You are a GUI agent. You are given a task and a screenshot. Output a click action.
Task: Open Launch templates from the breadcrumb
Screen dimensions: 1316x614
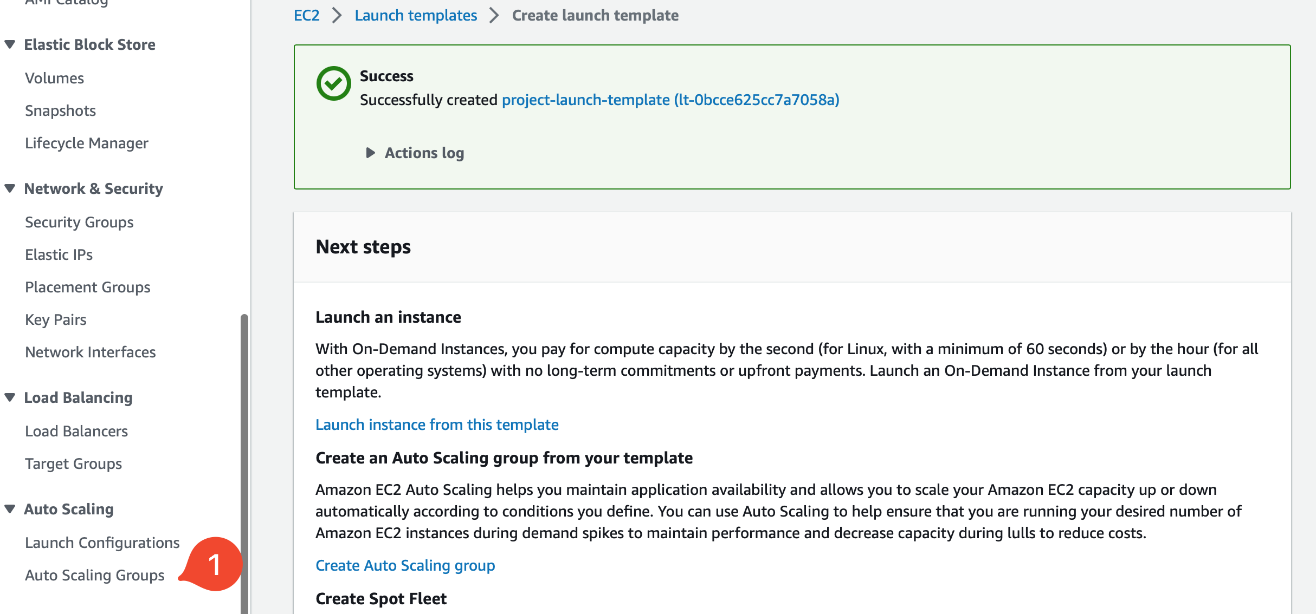[x=415, y=15]
